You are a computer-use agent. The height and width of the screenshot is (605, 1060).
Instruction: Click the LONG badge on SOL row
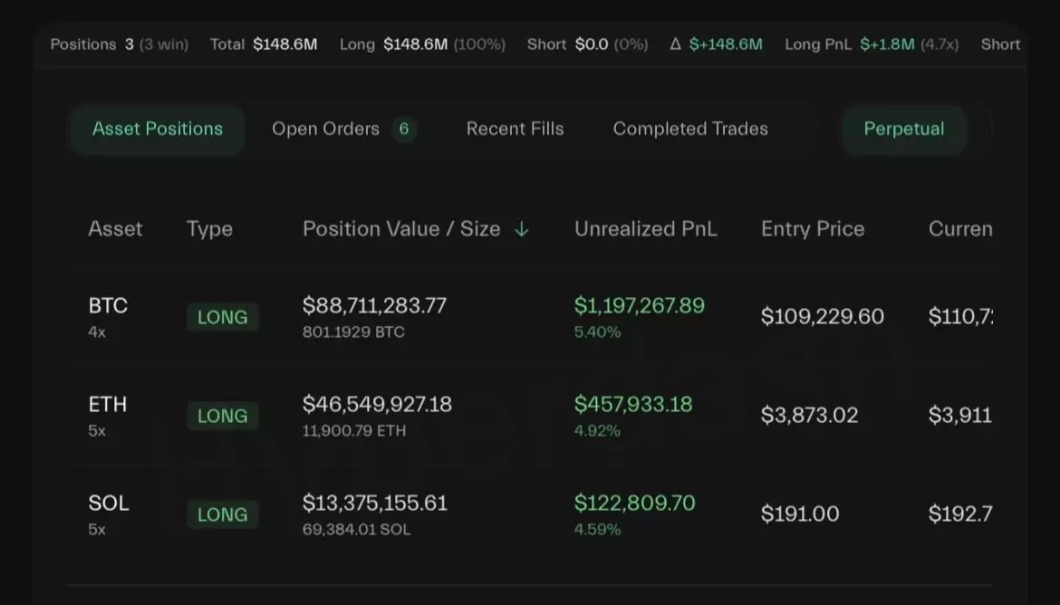(222, 514)
